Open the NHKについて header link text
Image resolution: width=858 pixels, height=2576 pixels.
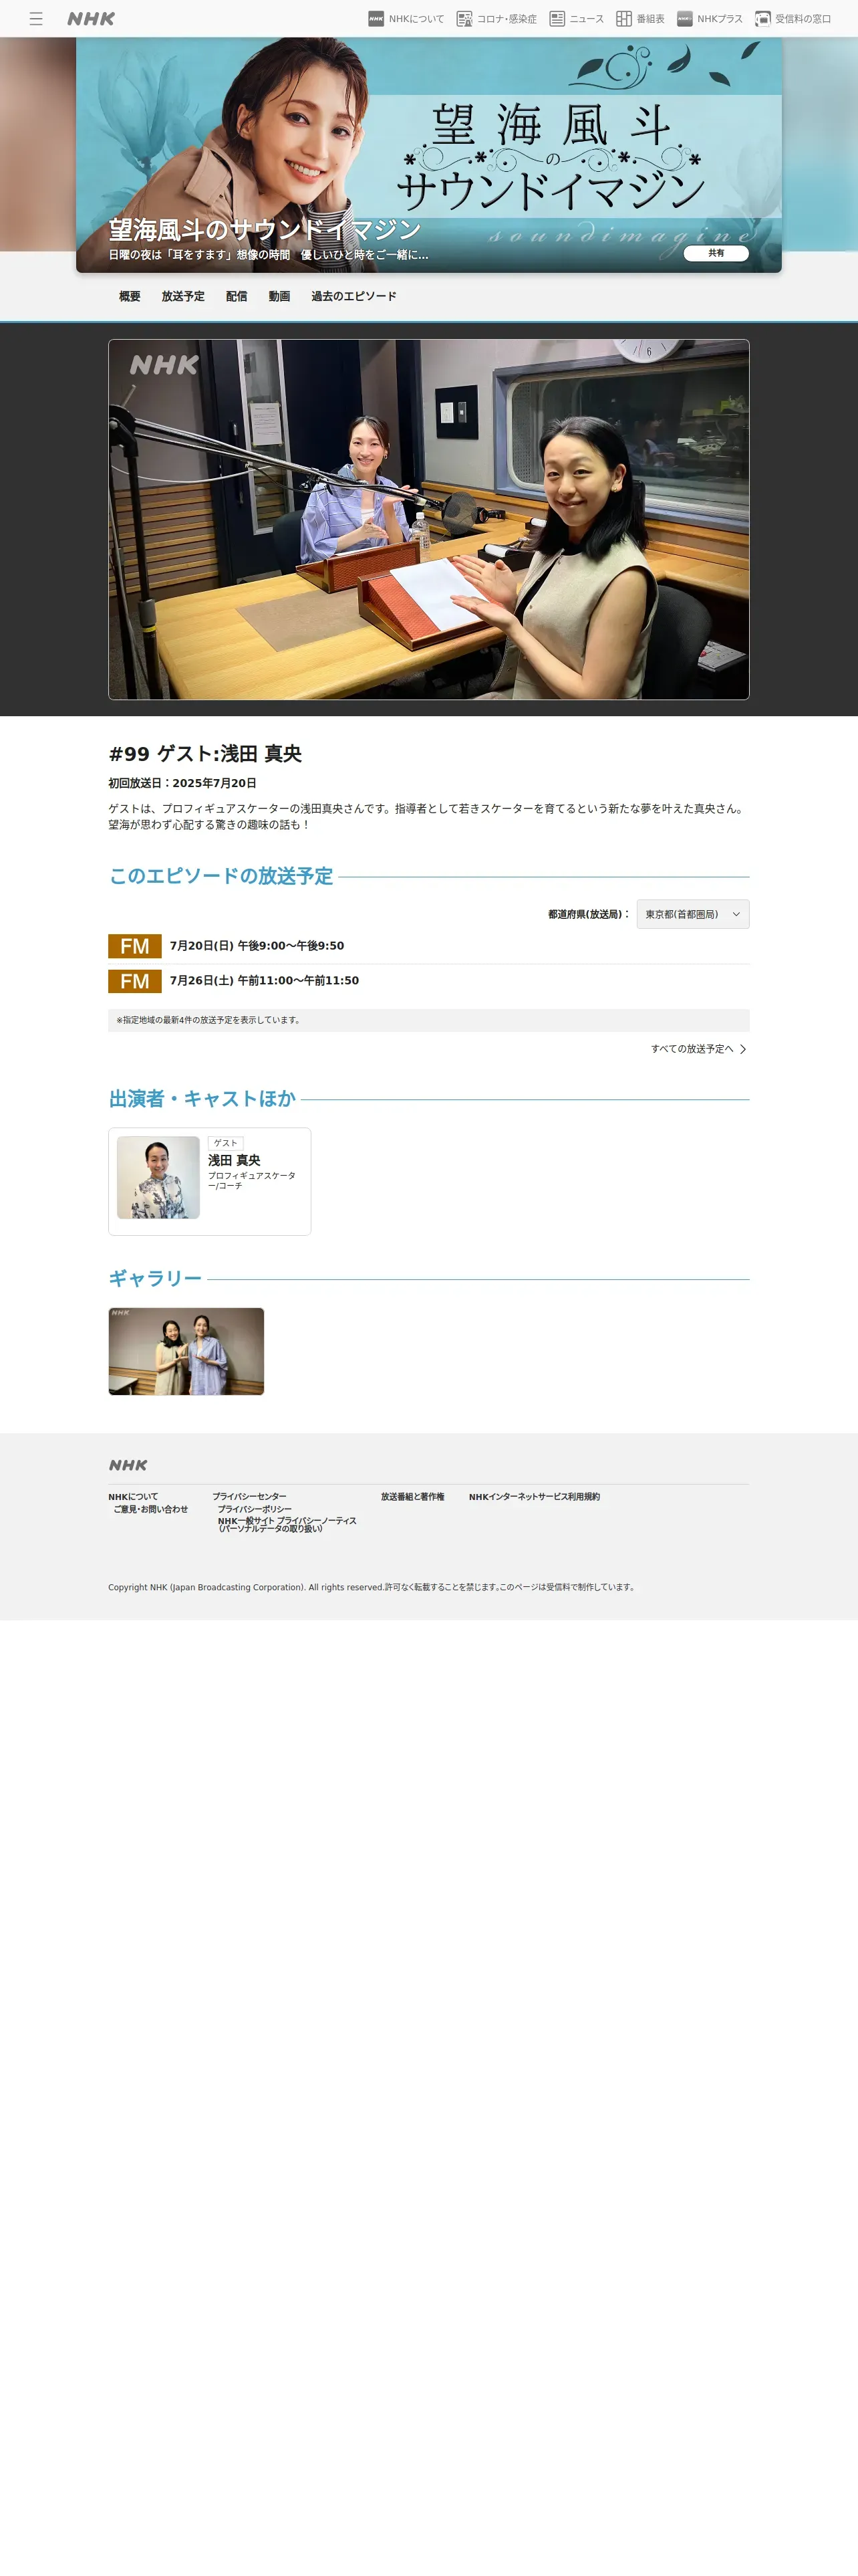pos(416,19)
